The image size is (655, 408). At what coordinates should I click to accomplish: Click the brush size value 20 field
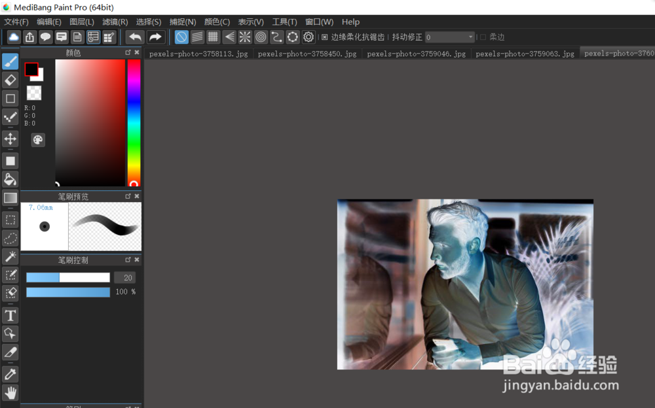(124, 277)
